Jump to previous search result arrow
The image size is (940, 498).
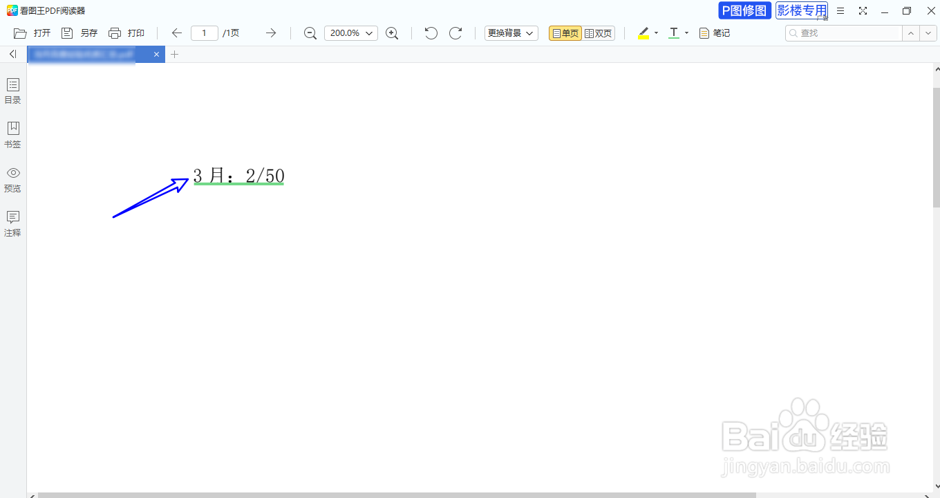[x=911, y=33]
